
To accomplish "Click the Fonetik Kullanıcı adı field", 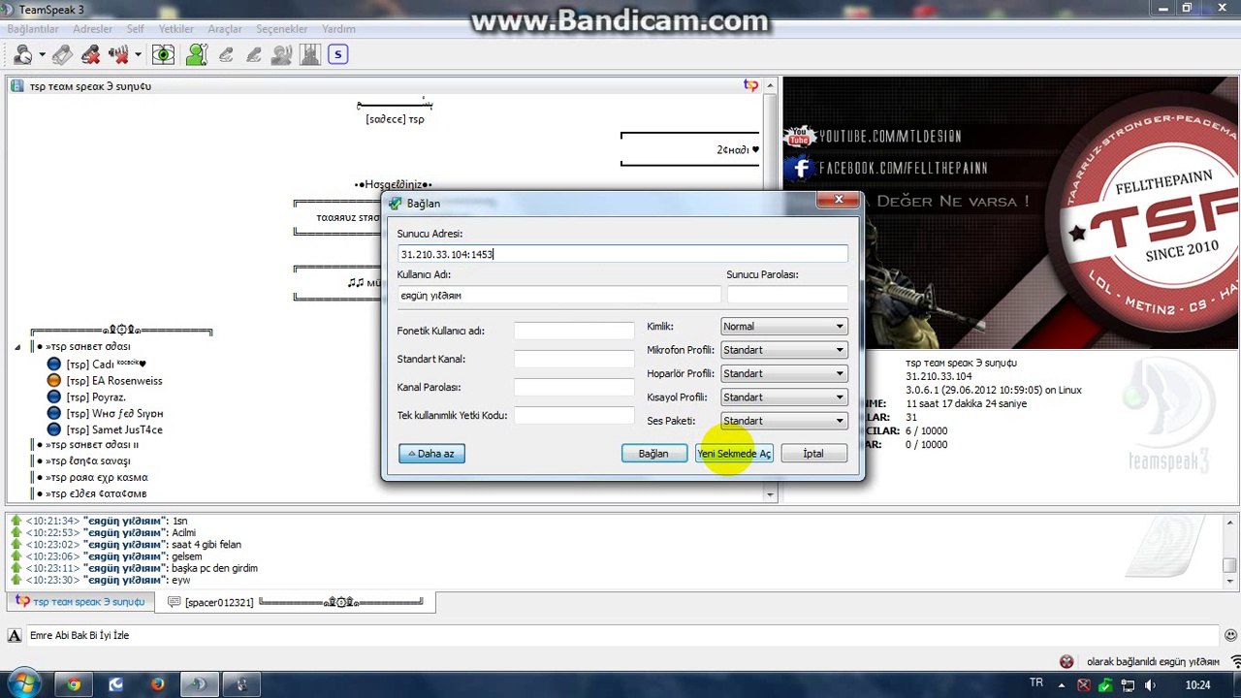I will point(574,331).
